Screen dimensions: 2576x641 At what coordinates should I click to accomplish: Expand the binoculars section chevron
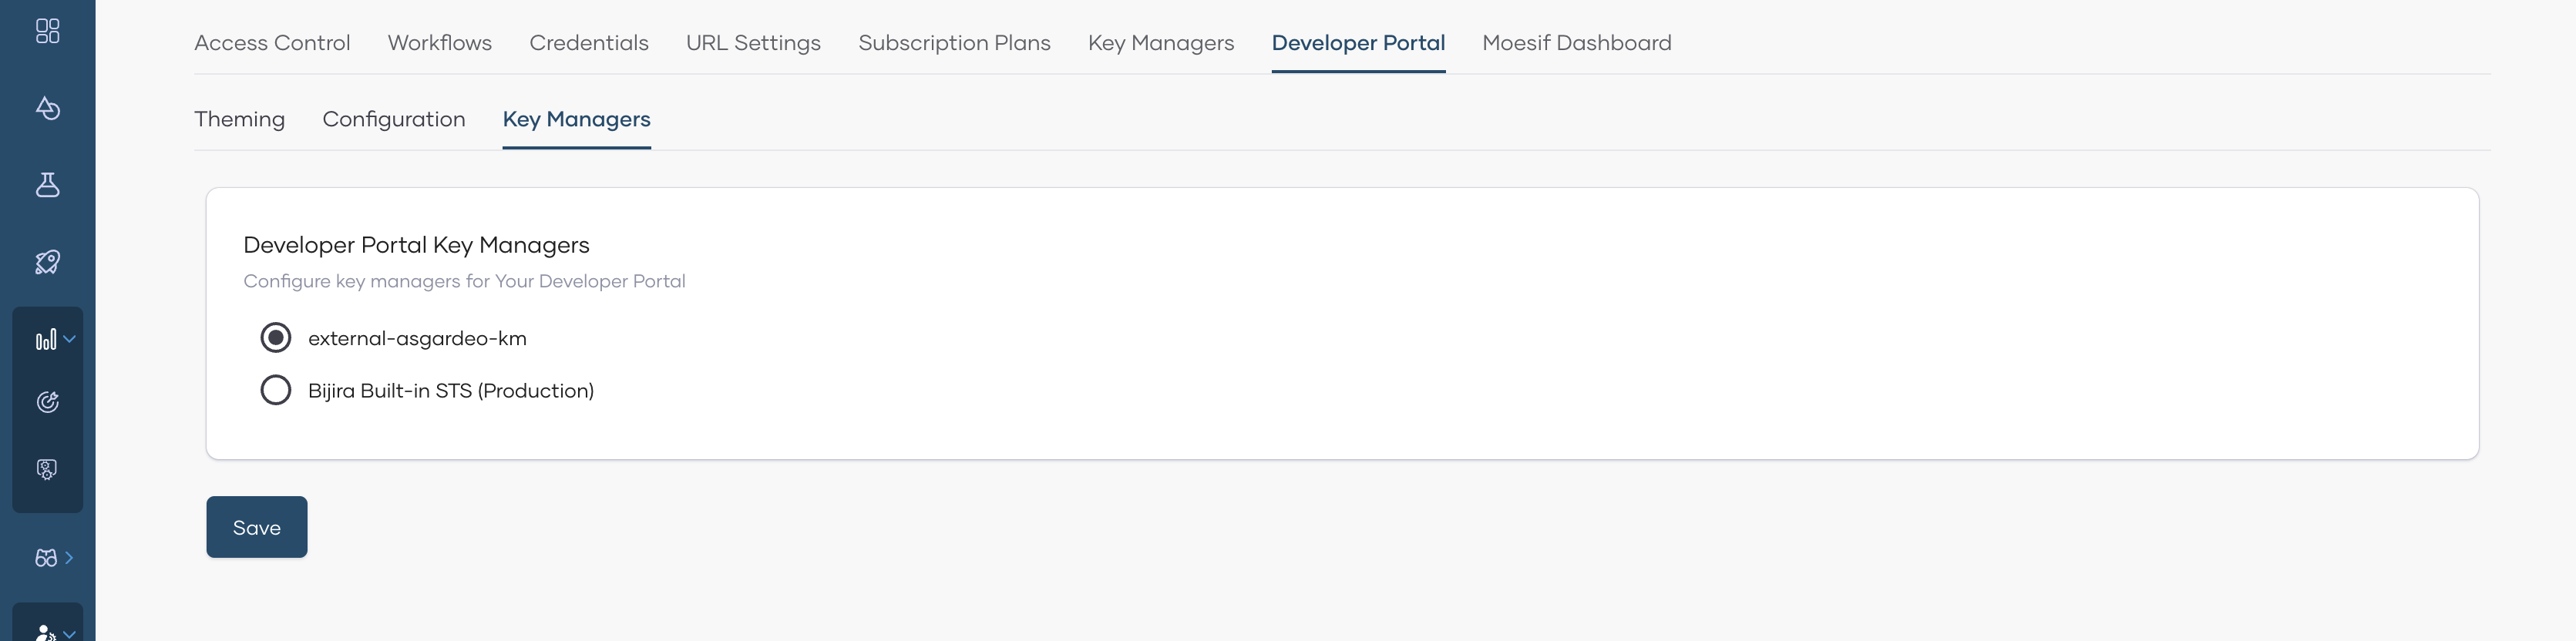tap(70, 558)
